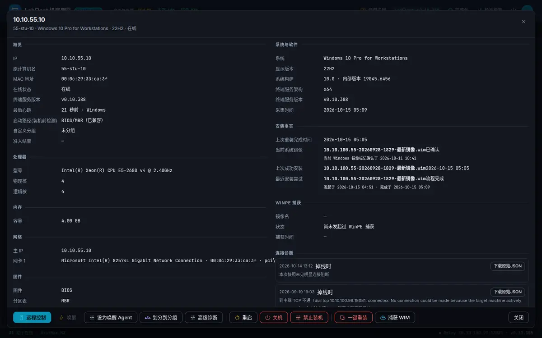The image size is (542, 338).
Task: Click the 显示版本 value 22H2
Action: coord(329,69)
